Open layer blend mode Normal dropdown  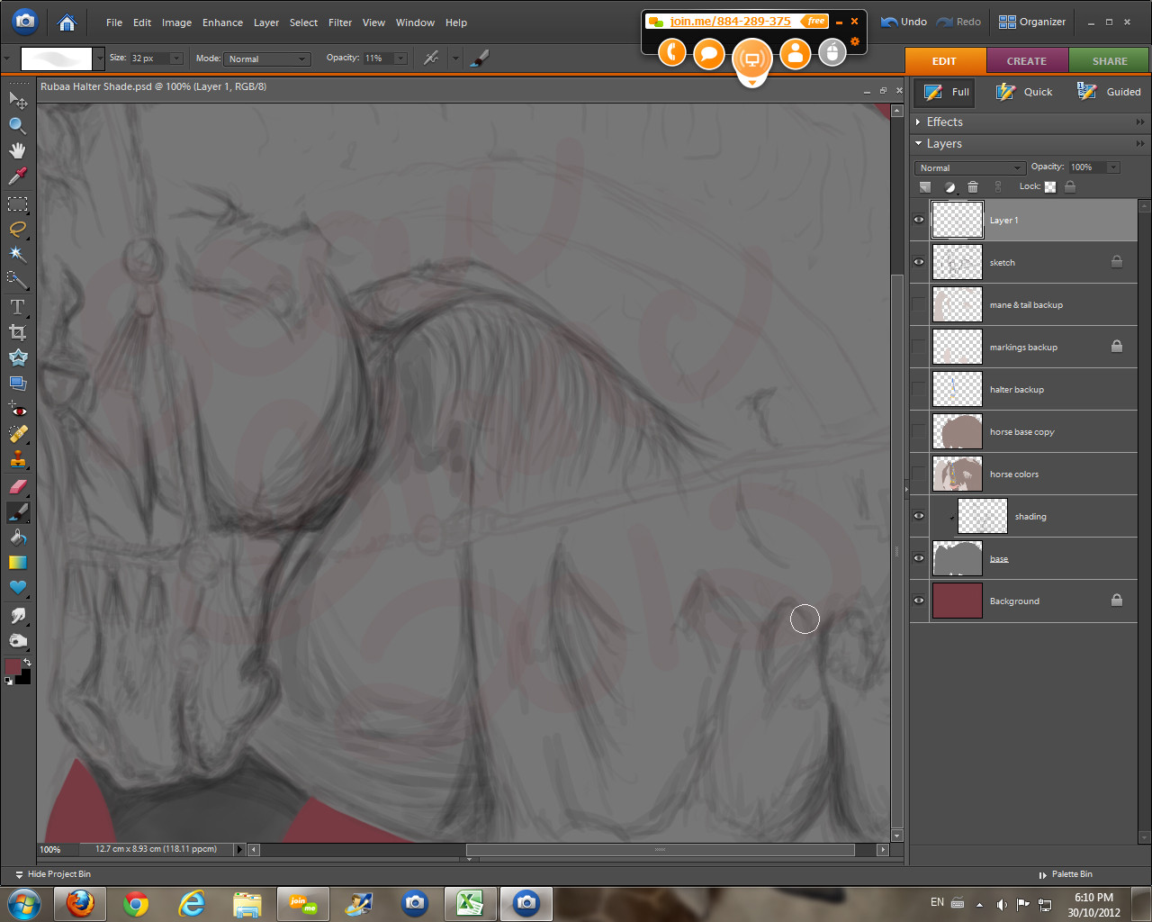click(x=970, y=167)
